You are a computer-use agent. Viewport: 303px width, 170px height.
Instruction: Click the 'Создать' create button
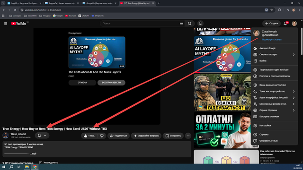click(271, 24)
